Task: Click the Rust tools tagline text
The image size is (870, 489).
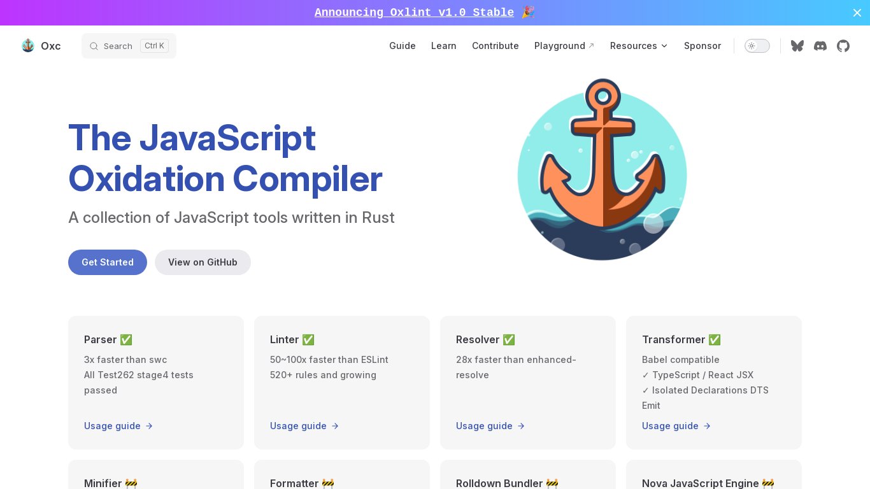Action: coord(231,218)
